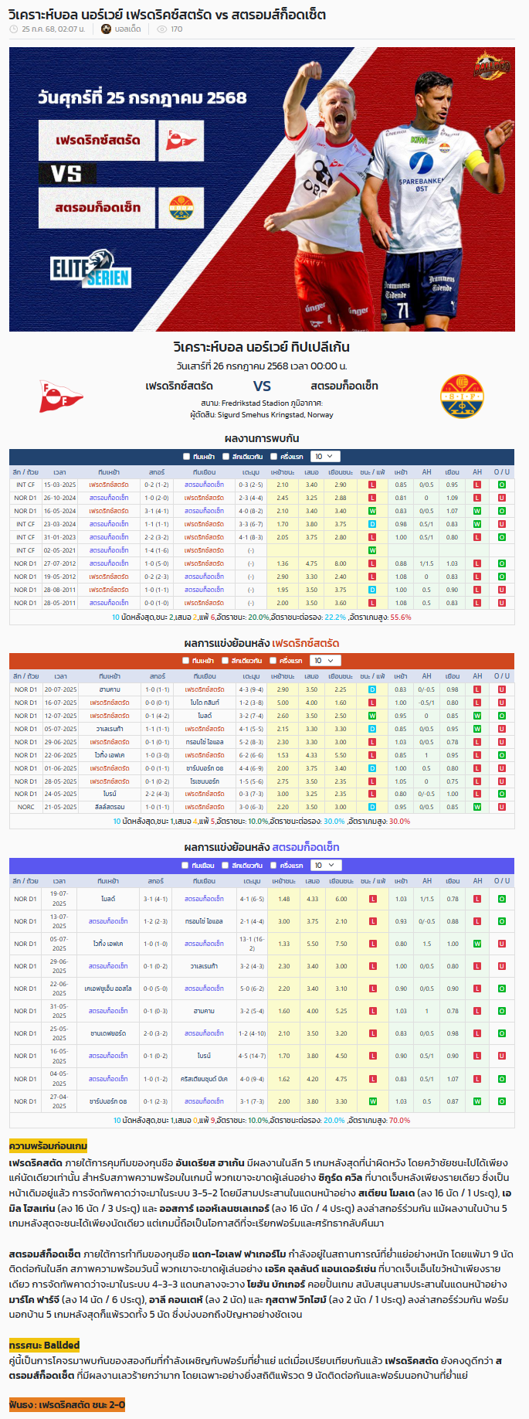Click the head-to-head summary with 55.6%

click(x=262, y=618)
